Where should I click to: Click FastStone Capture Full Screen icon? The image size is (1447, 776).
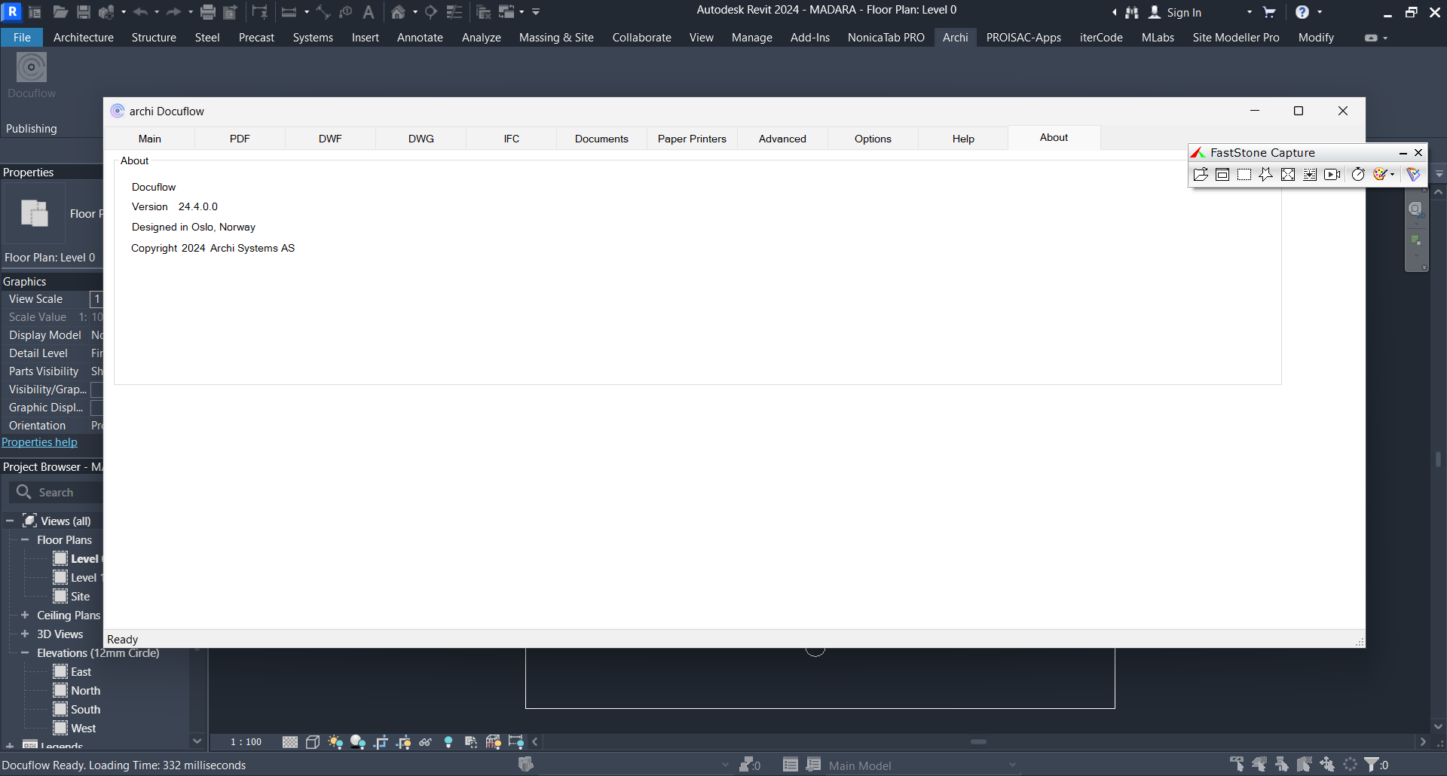click(x=1288, y=175)
